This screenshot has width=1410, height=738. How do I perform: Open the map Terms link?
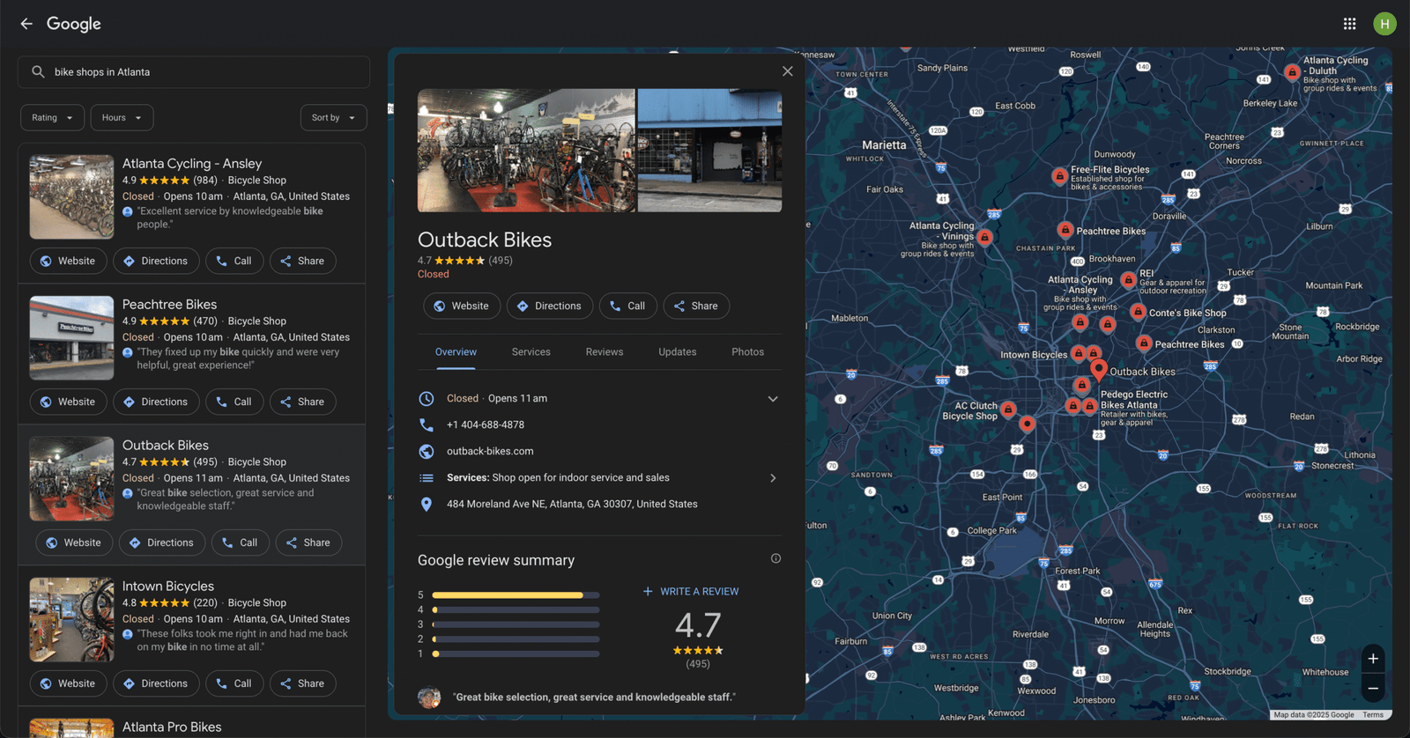click(1373, 715)
